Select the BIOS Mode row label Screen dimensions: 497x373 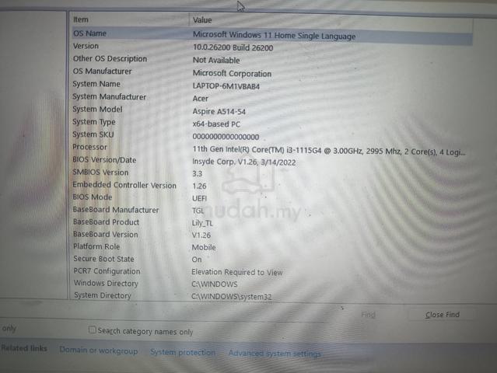click(93, 197)
